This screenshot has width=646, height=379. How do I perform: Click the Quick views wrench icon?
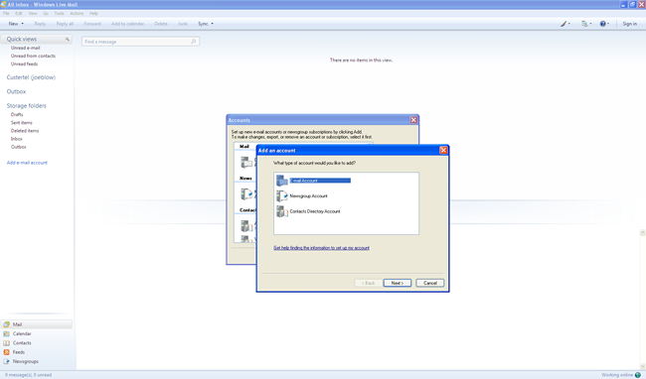click(68, 39)
